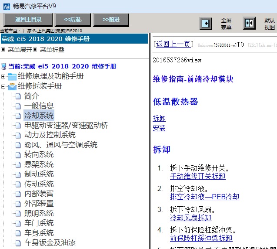Click the computer icon beside 当前 root node
Viewport: 277px width, 249px height.
pos(4,66)
